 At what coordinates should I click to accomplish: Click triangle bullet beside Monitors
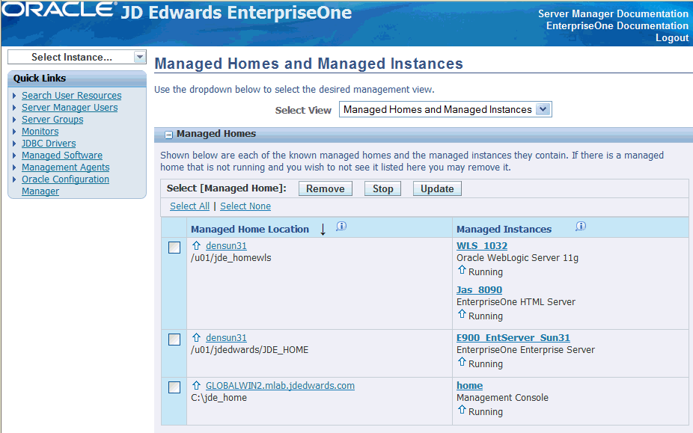point(14,131)
